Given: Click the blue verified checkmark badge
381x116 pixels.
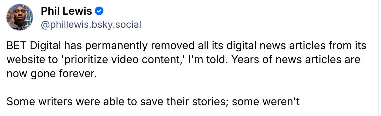Looking at the screenshot, I should [x=99, y=11].
